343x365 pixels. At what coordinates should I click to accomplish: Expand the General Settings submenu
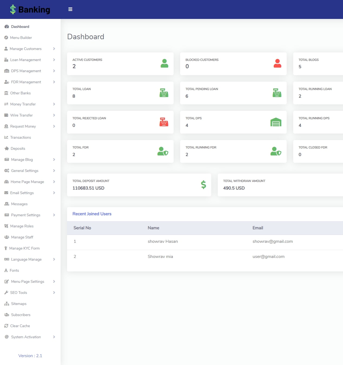(x=24, y=171)
